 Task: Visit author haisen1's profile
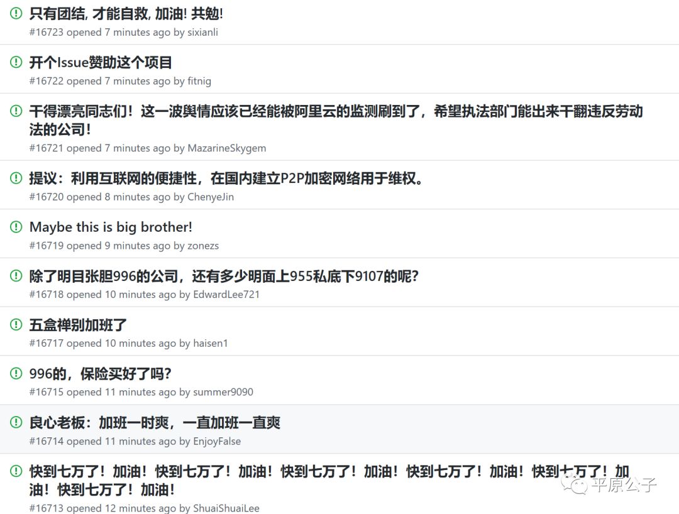211,344
